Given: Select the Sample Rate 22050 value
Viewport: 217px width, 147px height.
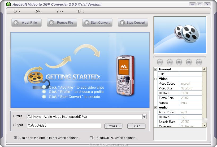Looking at the screenshot, I should click(191, 122).
